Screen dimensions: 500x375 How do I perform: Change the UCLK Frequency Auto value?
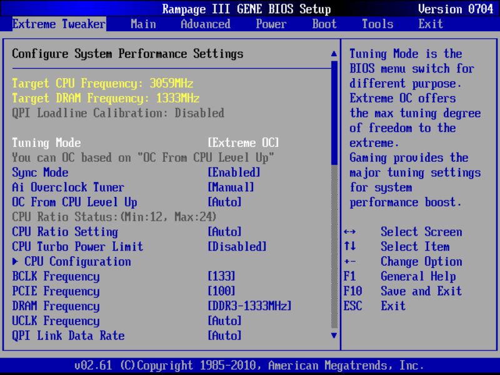(224, 321)
